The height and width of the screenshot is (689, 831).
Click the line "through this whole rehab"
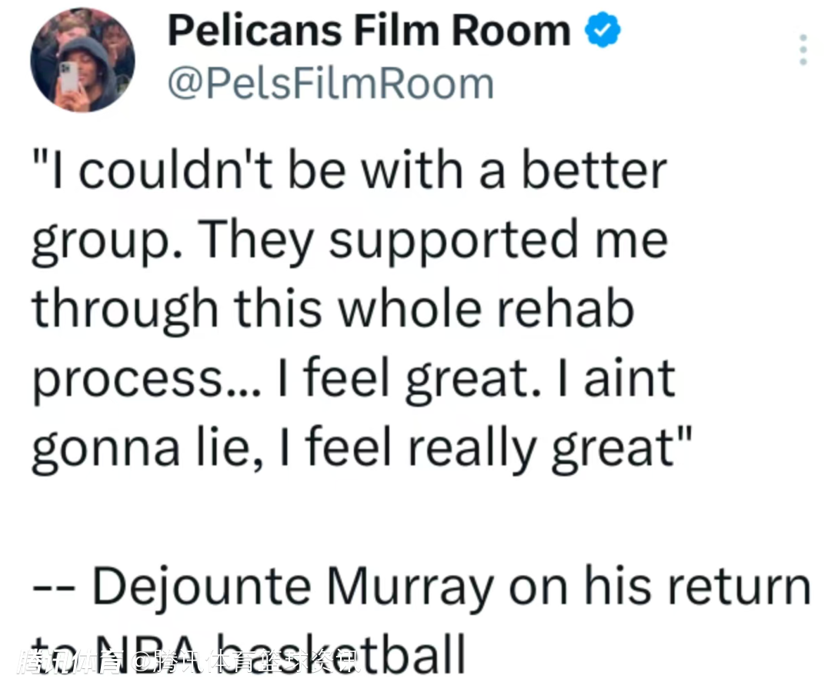tap(332, 309)
